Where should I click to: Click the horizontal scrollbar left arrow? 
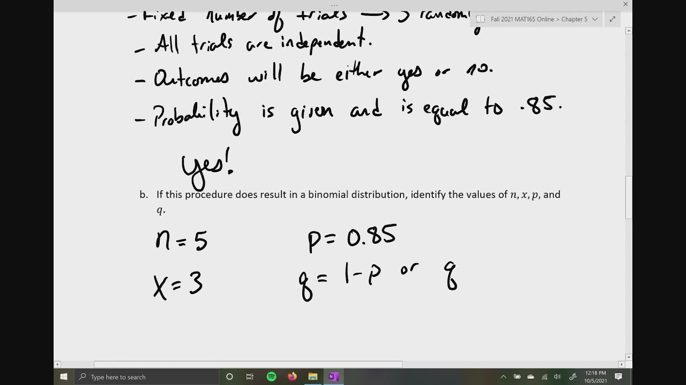58,365
